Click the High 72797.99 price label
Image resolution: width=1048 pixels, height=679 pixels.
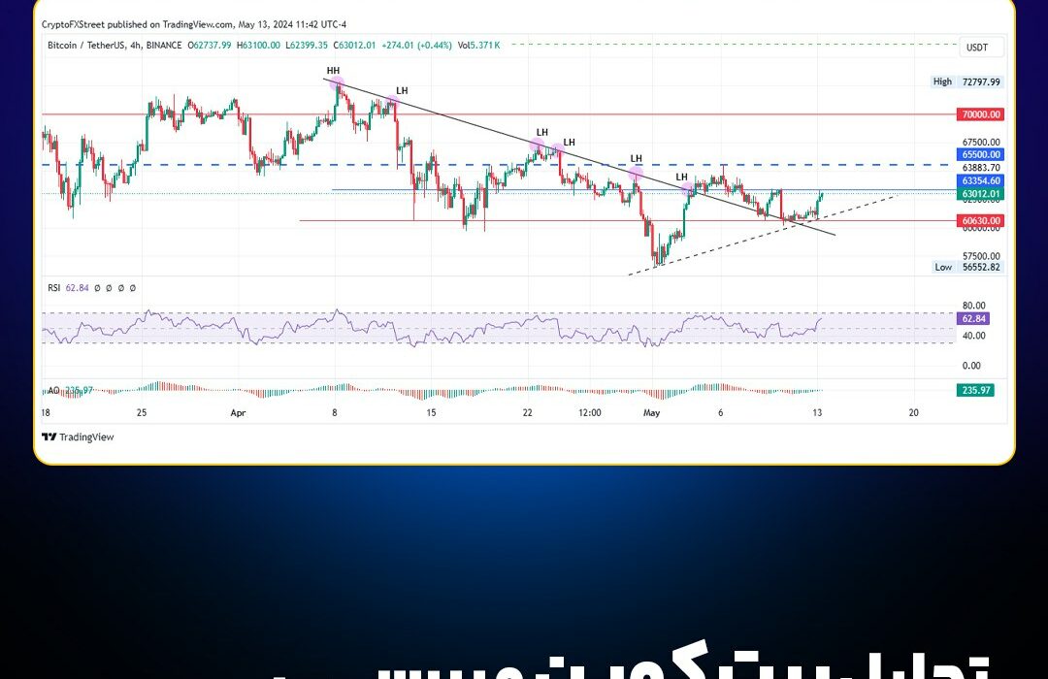pos(966,81)
